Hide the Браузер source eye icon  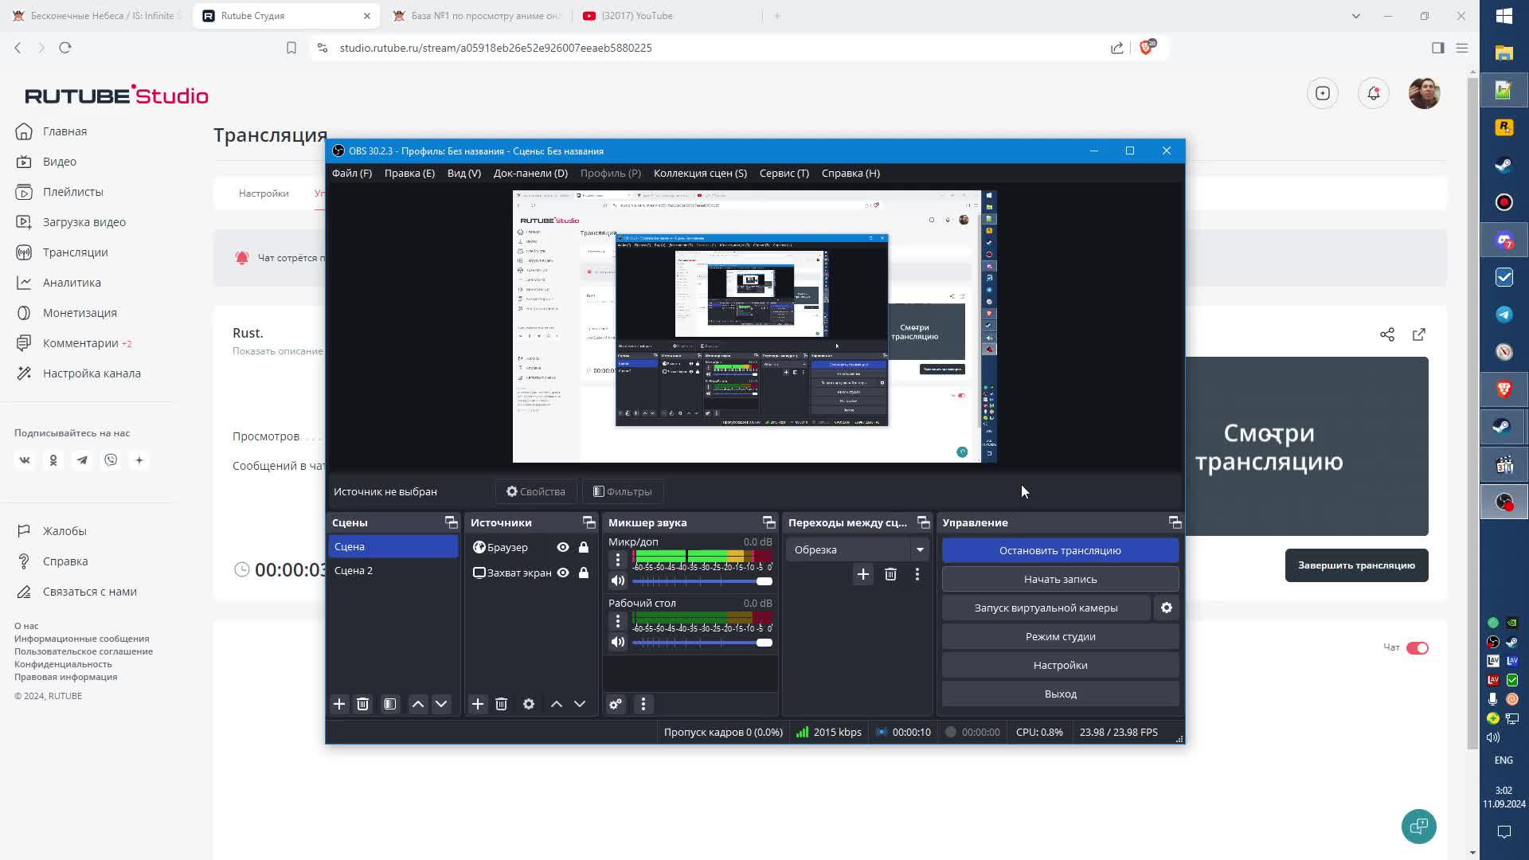click(x=563, y=547)
